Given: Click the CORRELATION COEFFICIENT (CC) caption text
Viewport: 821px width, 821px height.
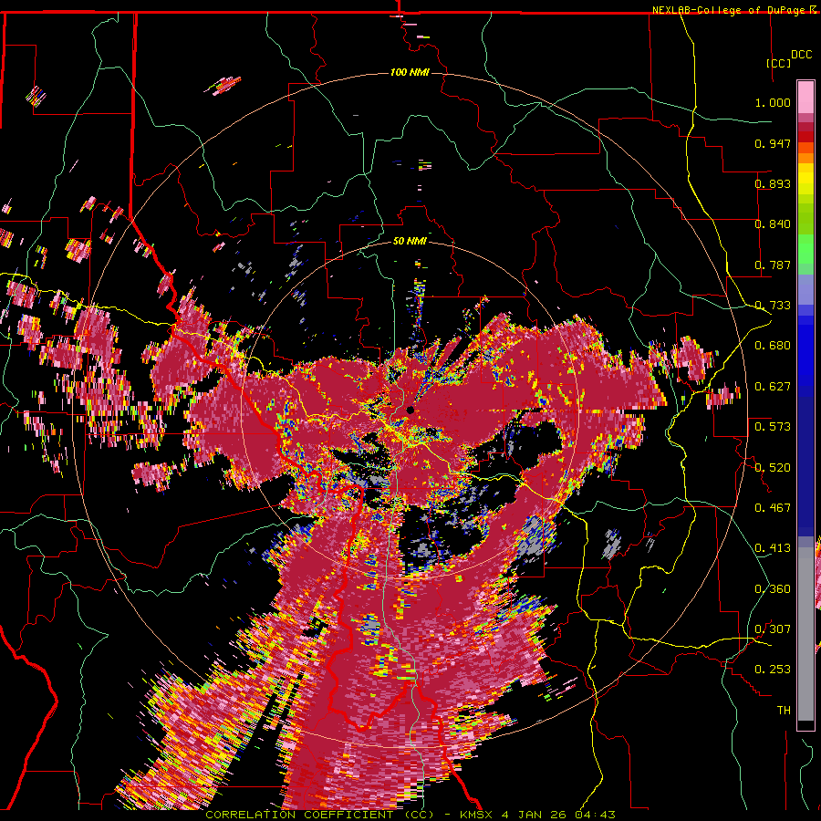Looking at the screenshot, I should (x=319, y=815).
